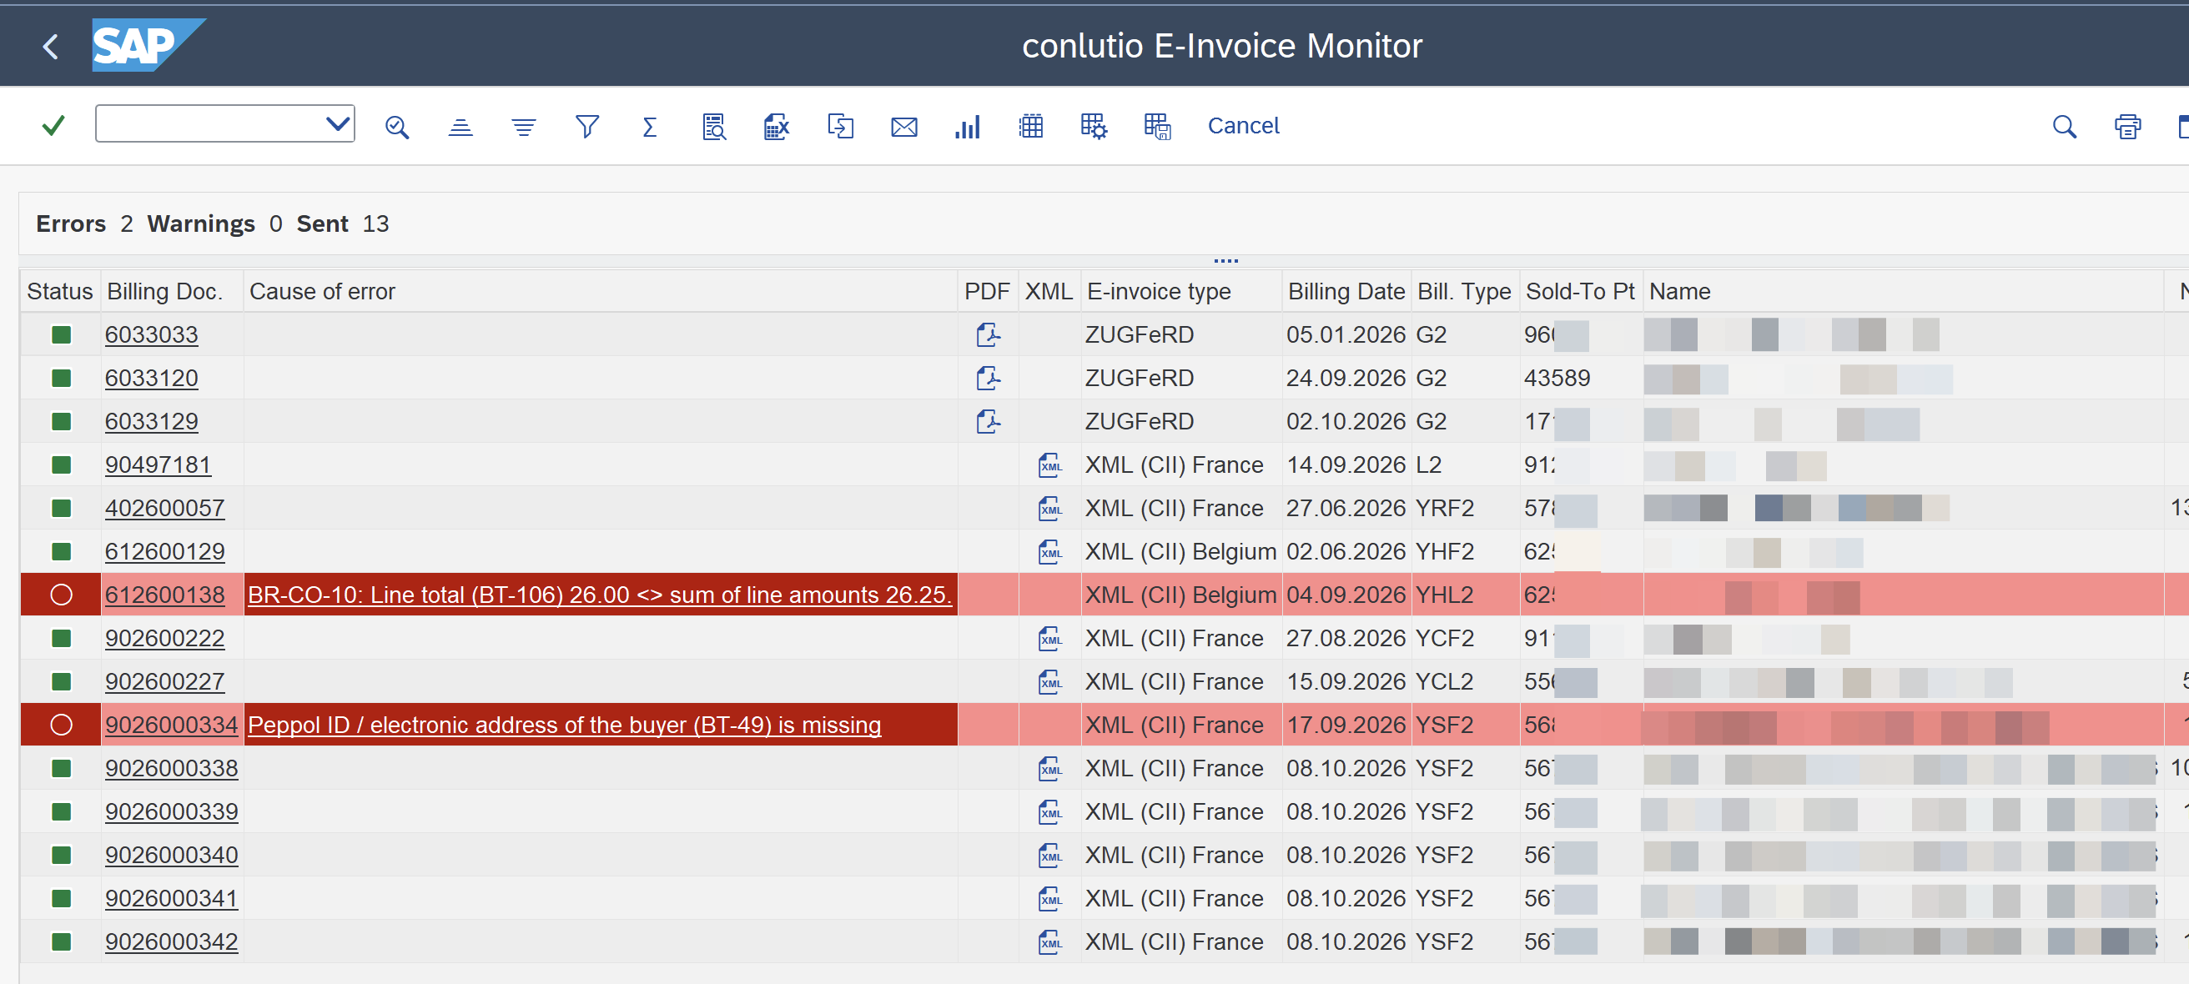Open PDF icon for document 6033120
Viewport: 2189px width, 984px height.
click(989, 378)
